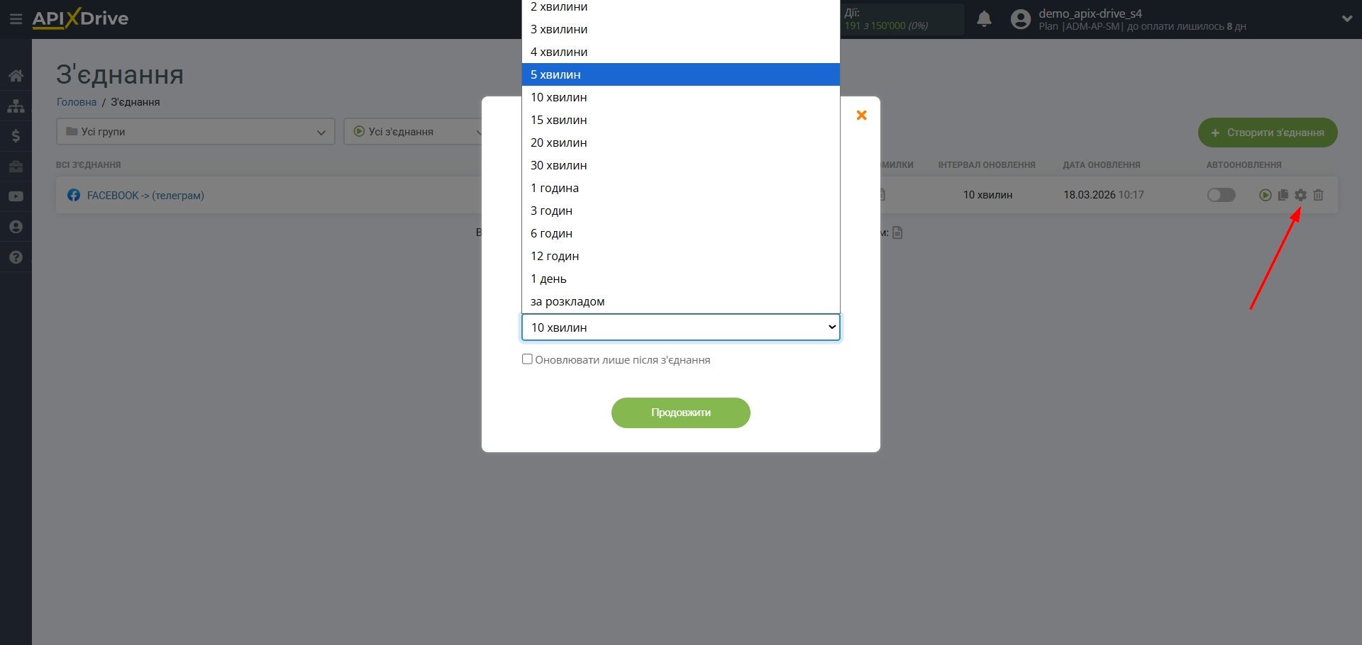Run connection with the play icon
1362x645 pixels.
1265,195
